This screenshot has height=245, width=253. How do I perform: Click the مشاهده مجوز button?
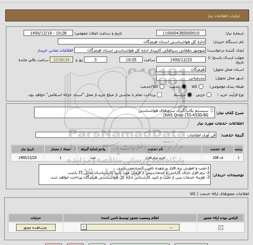pos(36,227)
